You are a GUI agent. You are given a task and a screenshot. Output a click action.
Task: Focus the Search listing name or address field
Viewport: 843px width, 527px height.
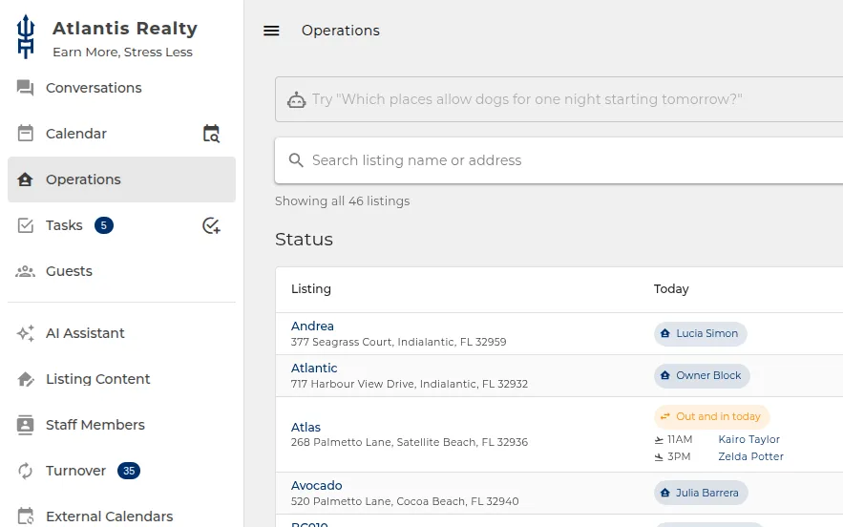tap(559, 160)
